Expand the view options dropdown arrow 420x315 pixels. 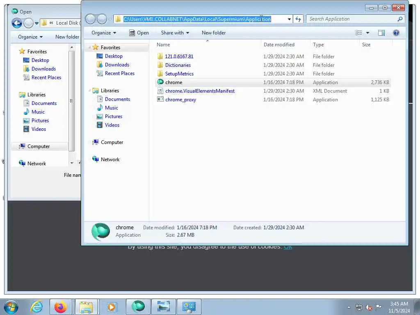coord(367,33)
